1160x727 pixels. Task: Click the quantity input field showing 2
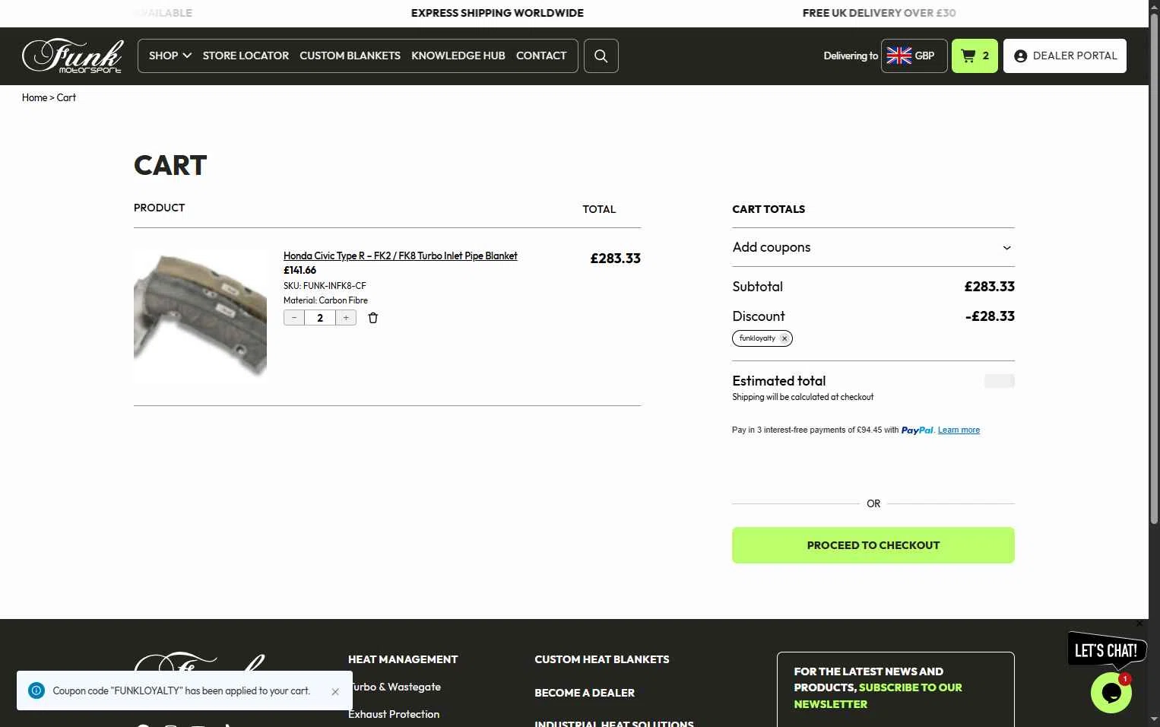click(x=320, y=318)
